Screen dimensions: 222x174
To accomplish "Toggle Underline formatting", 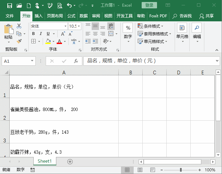I will (x=48, y=34).
